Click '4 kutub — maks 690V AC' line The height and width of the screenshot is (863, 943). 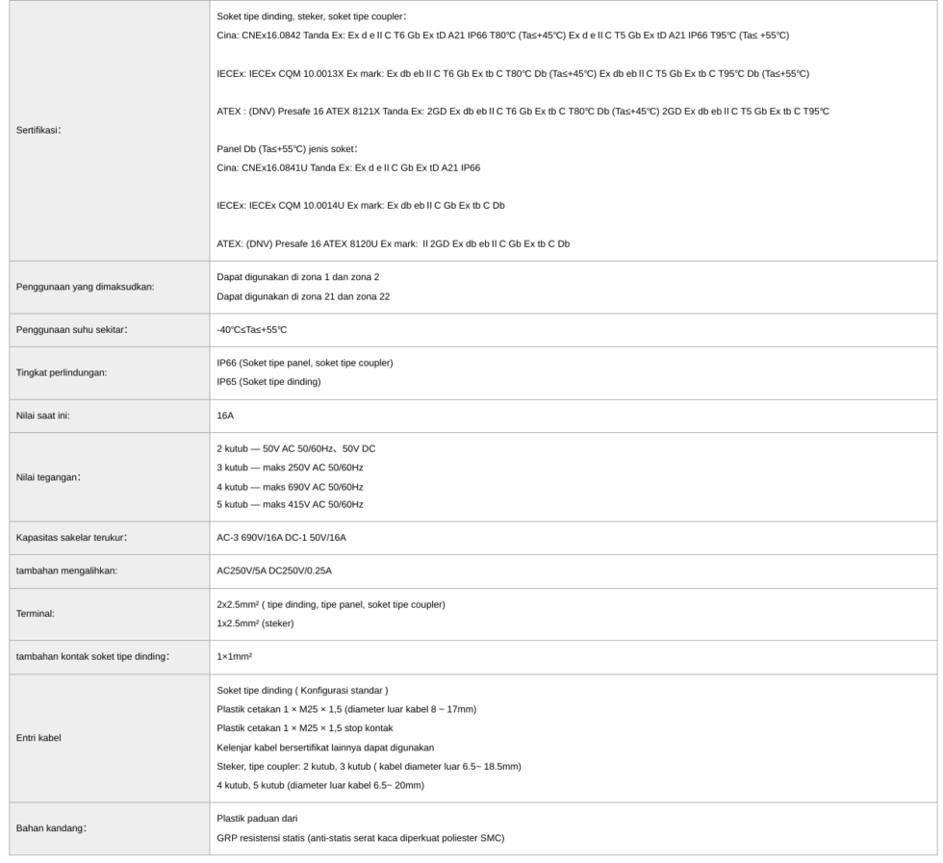coord(290,487)
